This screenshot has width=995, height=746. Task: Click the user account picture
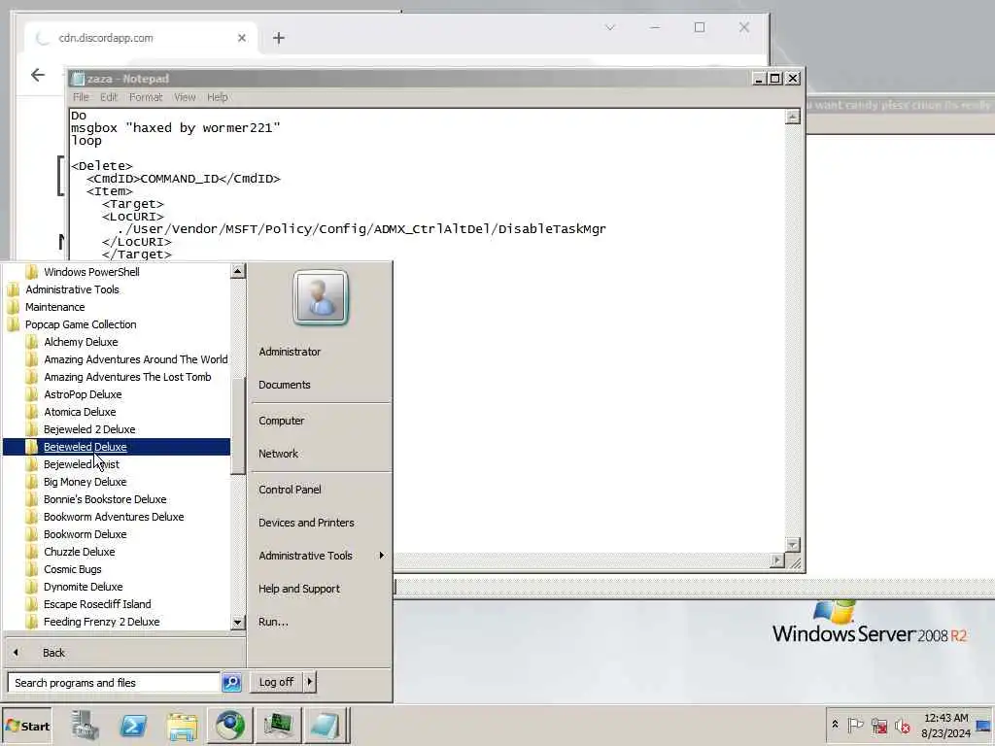(x=321, y=297)
